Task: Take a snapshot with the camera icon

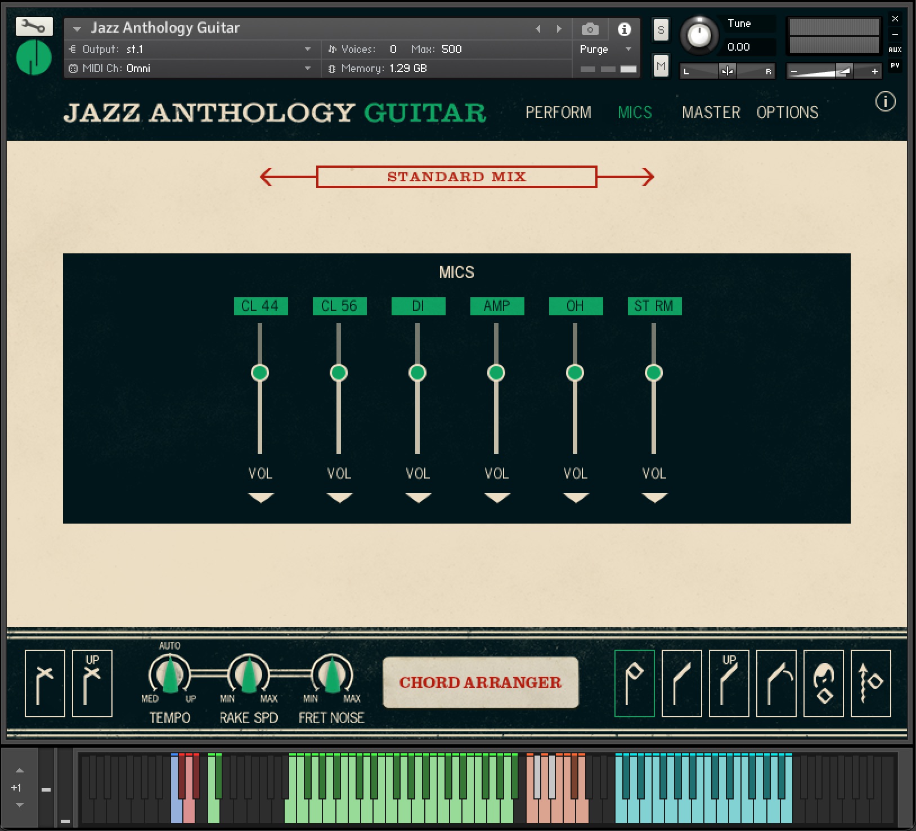Action: tap(589, 29)
